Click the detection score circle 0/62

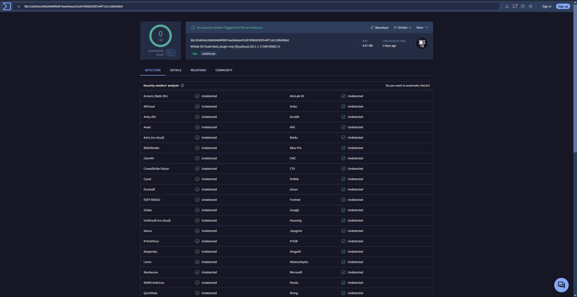pyautogui.click(x=160, y=36)
